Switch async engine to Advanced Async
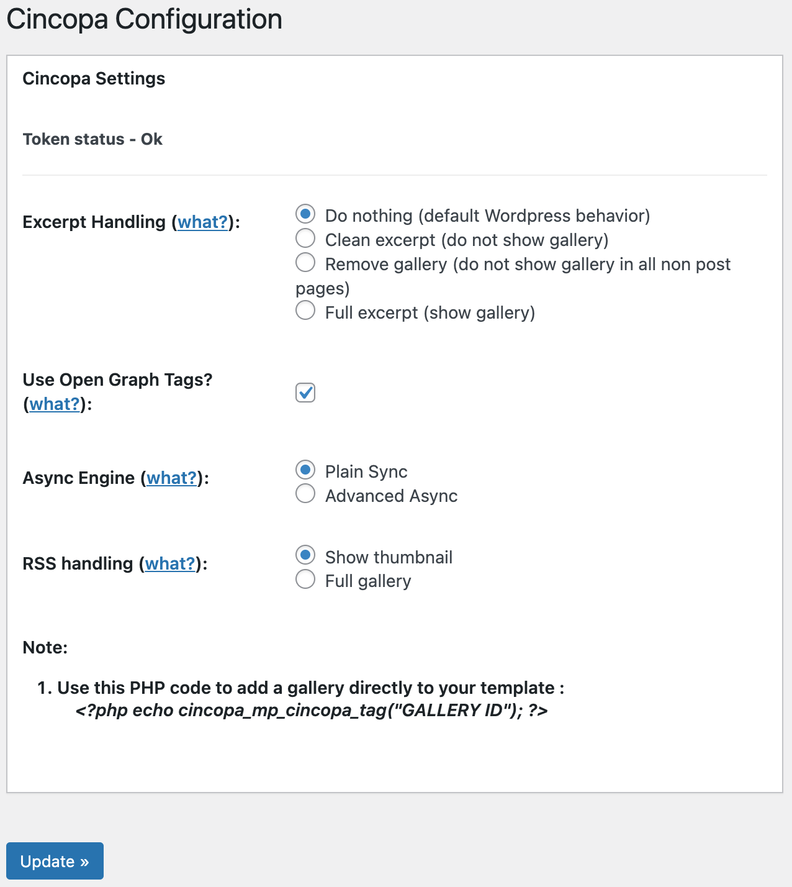Image resolution: width=792 pixels, height=887 pixels. [x=305, y=494]
